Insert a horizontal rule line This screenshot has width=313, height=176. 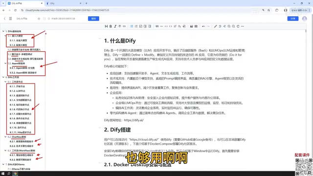[x=161, y=26]
